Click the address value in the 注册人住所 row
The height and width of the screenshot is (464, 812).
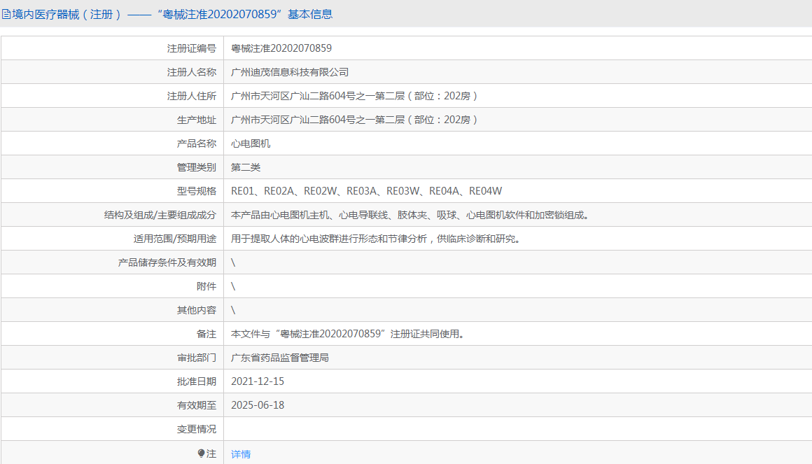coord(354,96)
